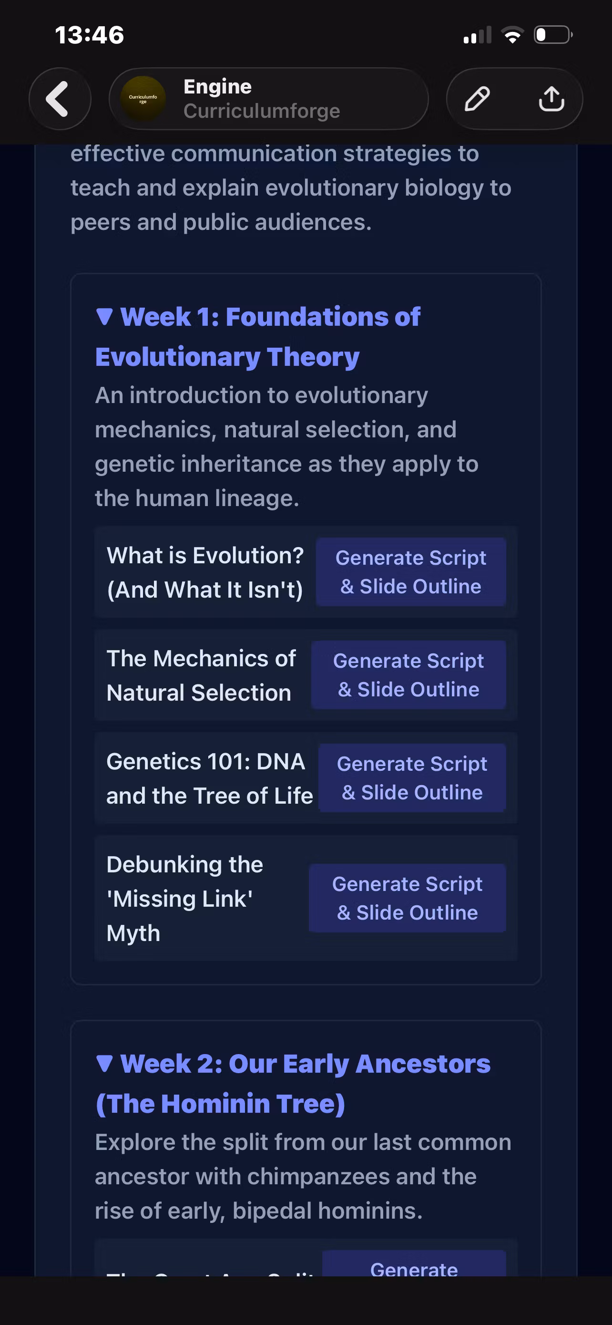This screenshot has width=612, height=1325.
Task: Tap the Wi-Fi status icon
Action: coord(512,35)
